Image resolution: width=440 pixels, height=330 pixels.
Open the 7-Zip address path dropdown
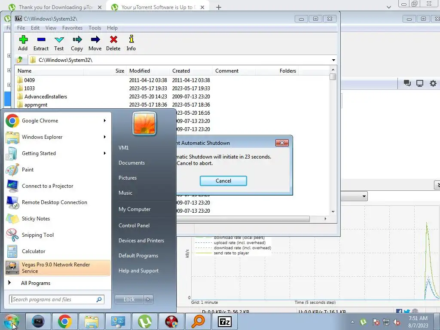point(333,60)
